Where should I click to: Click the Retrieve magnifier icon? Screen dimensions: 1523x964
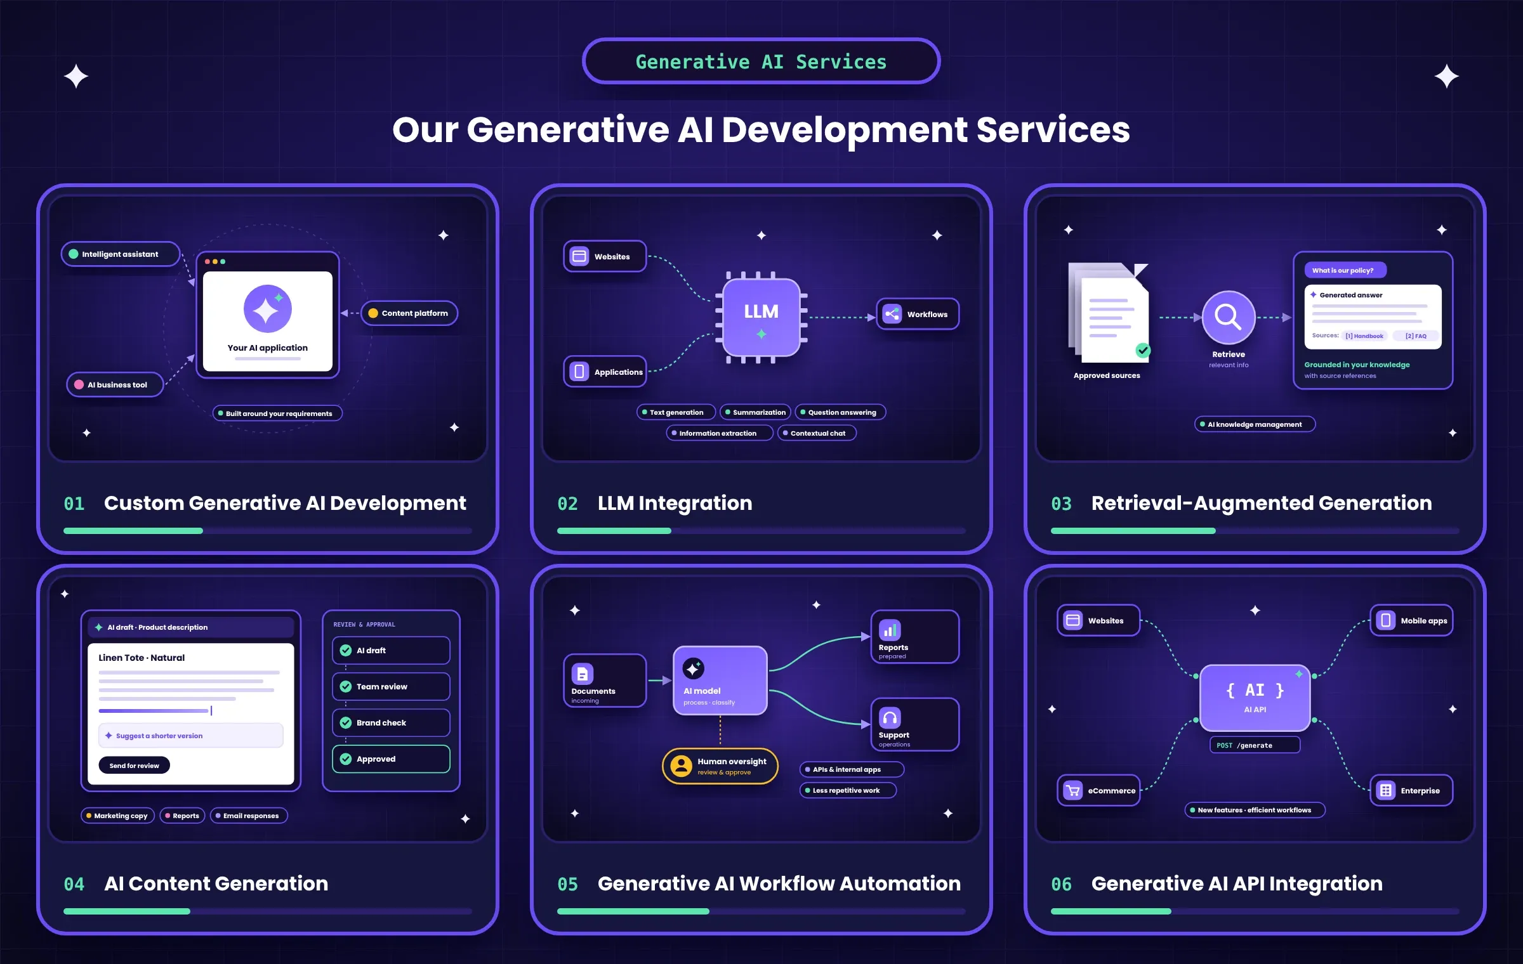pos(1229,316)
